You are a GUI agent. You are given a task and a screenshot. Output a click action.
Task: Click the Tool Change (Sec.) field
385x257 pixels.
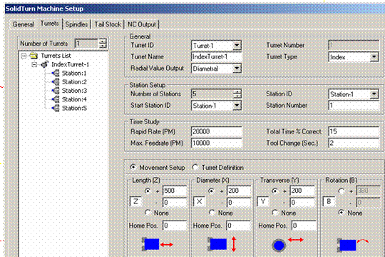pos(354,143)
